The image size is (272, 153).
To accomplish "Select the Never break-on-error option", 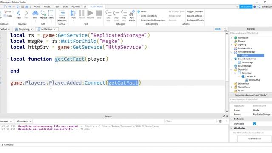I will coord(139,11).
